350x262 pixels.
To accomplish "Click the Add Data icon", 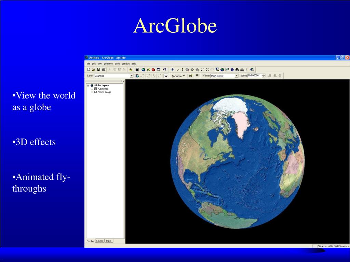I will click(131, 70).
